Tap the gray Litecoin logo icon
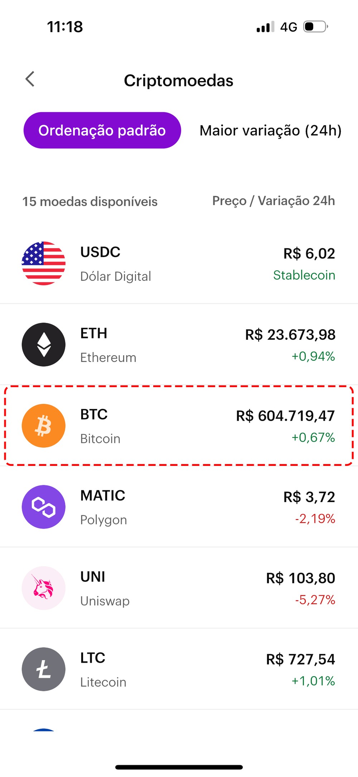Screen dimensions: 358x777 click(x=44, y=669)
